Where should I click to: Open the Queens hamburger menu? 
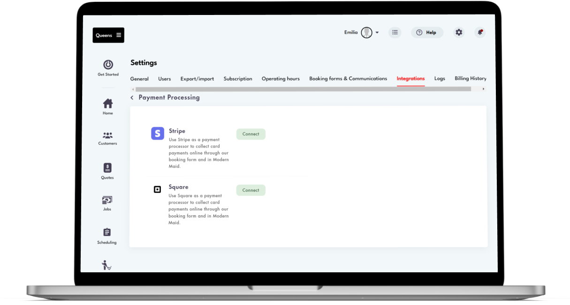click(x=119, y=35)
